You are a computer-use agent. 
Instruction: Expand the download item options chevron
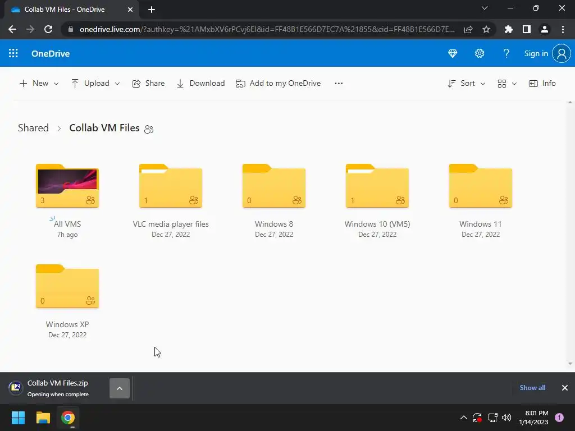point(120,388)
